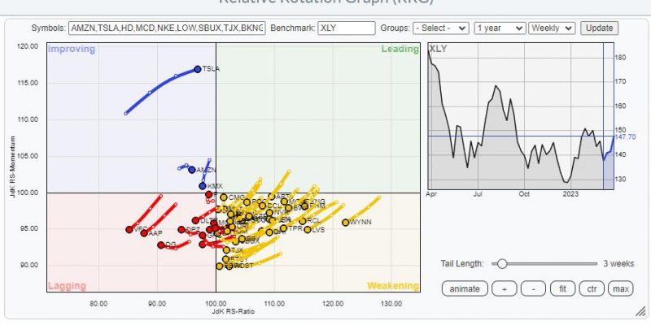Select the RCL data point
Screen dimensions: 651x325
[303, 221]
